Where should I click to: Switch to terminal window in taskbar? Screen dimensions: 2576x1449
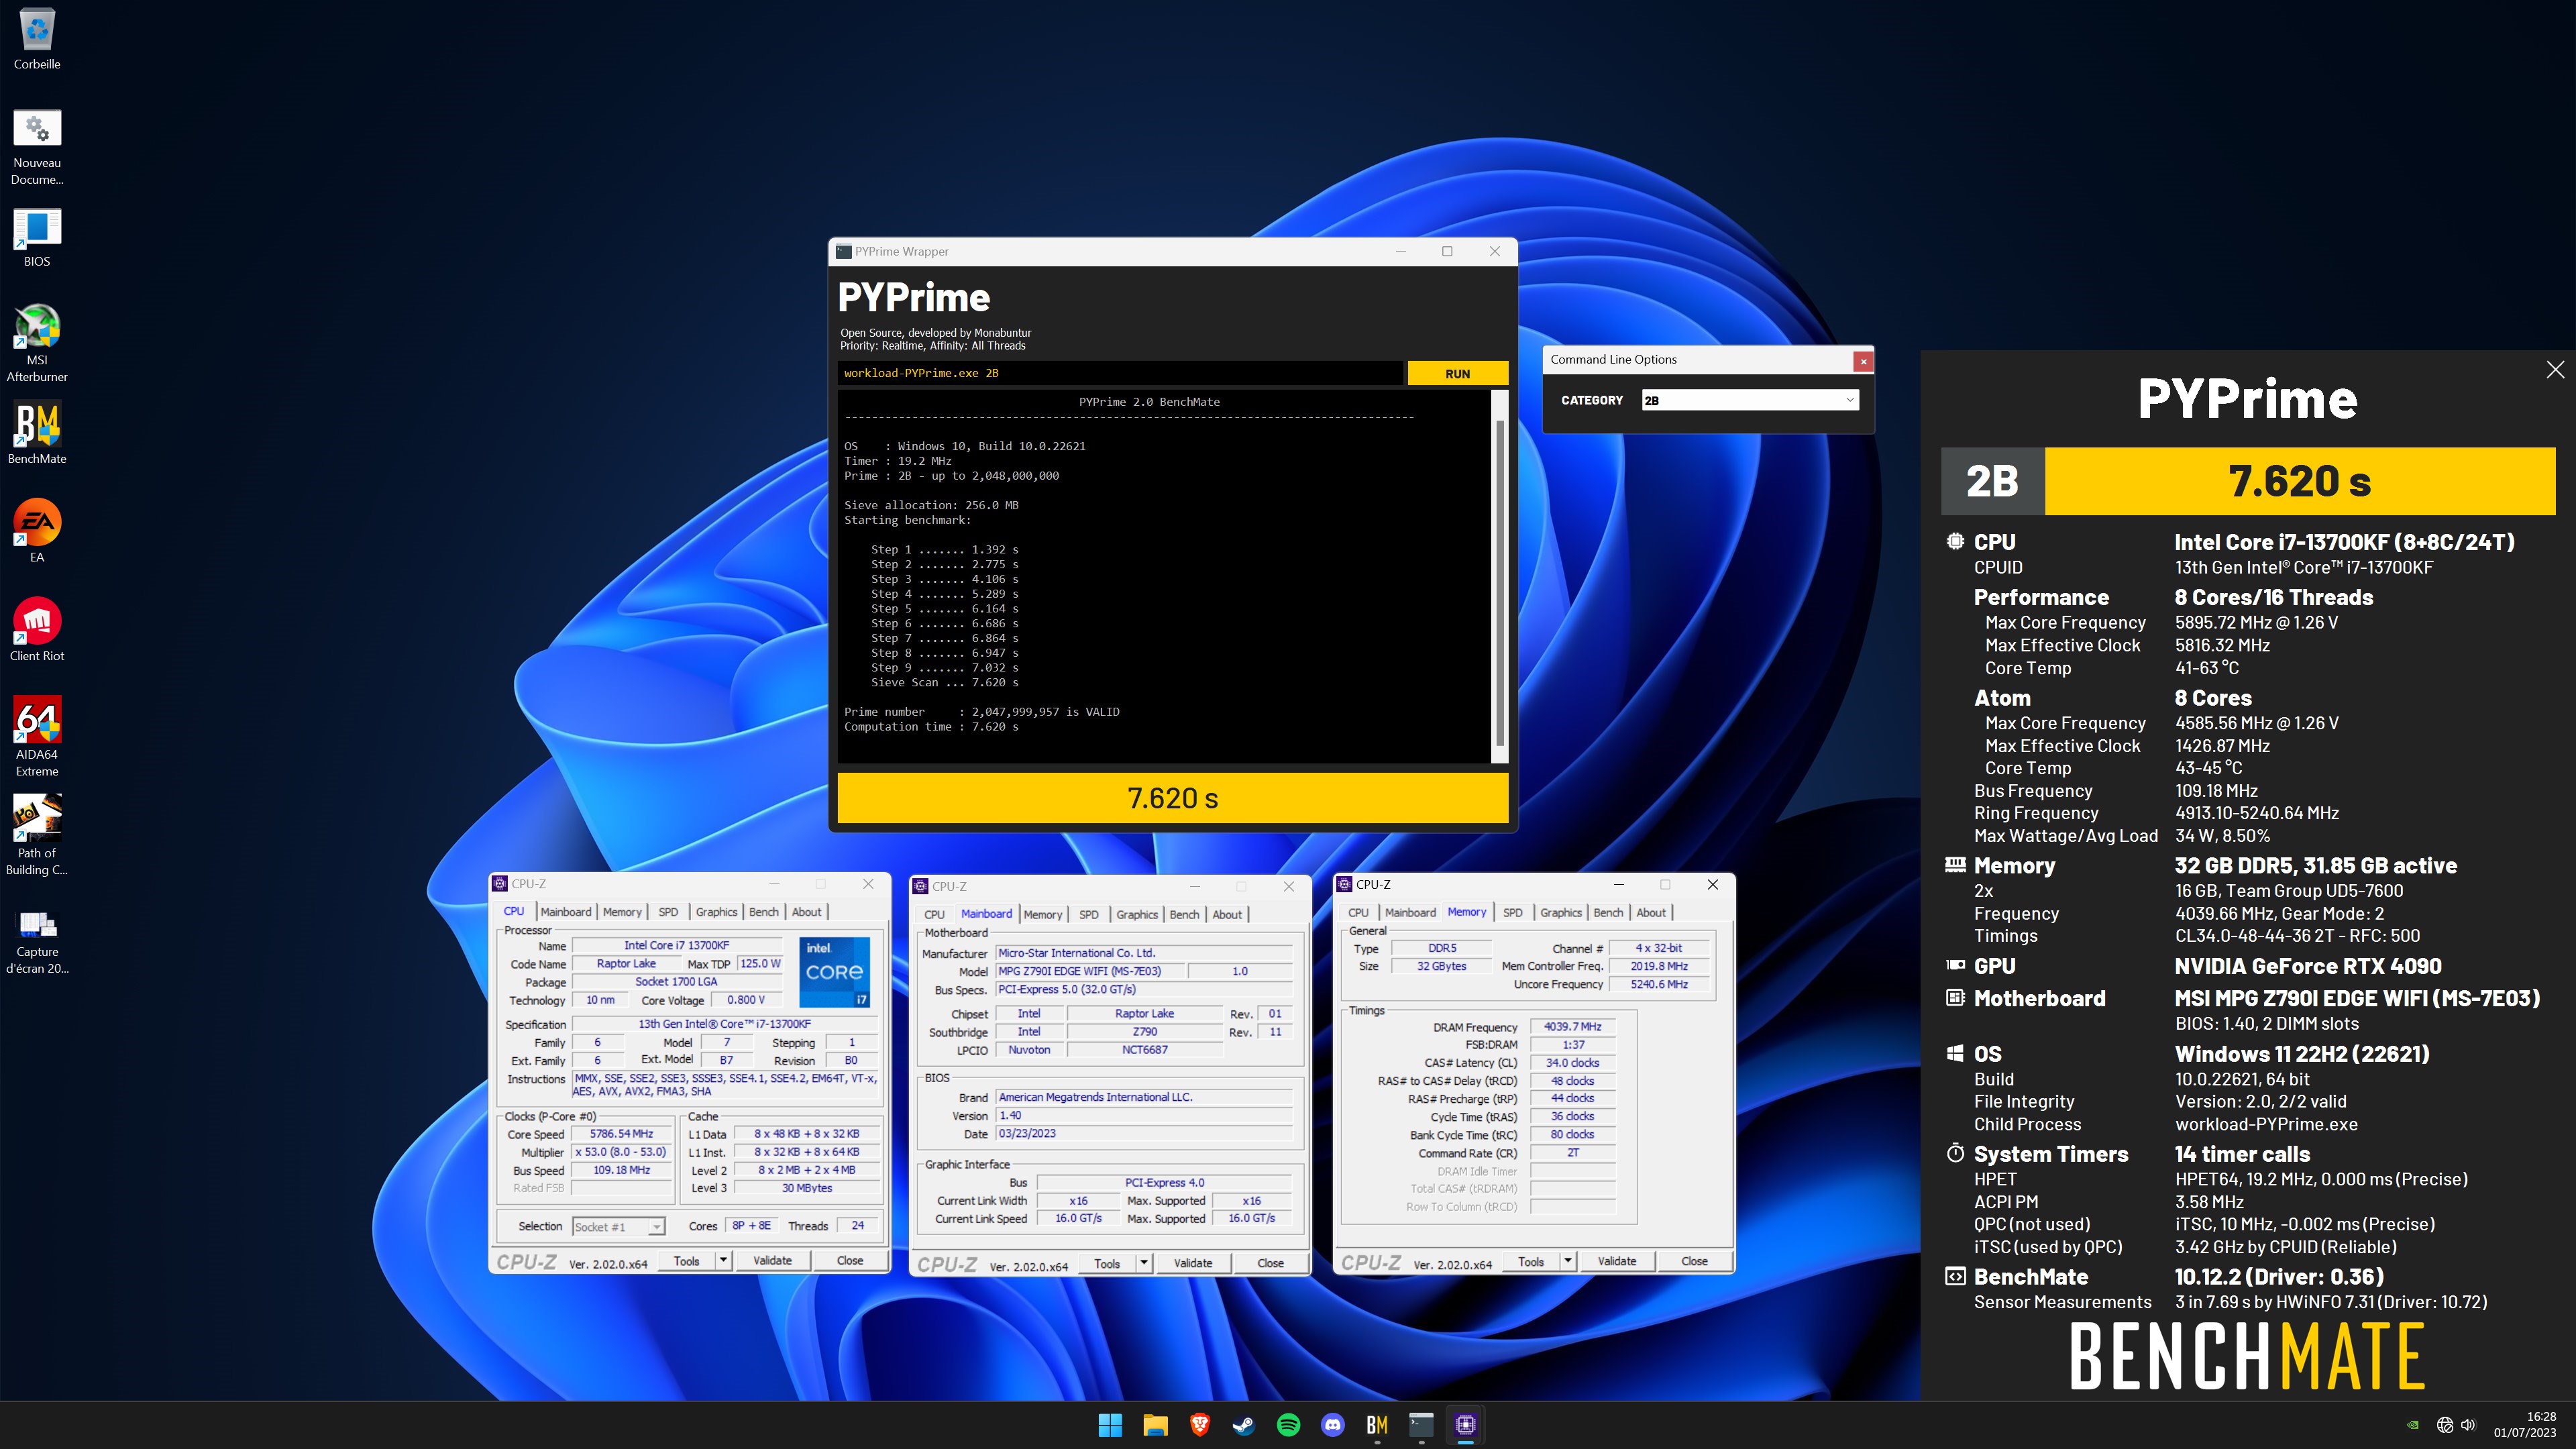(x=1421, y=1425)
